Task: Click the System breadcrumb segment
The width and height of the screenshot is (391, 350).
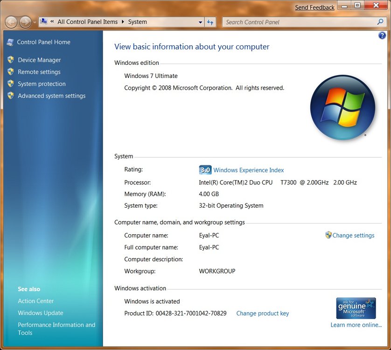Action: 137,22
